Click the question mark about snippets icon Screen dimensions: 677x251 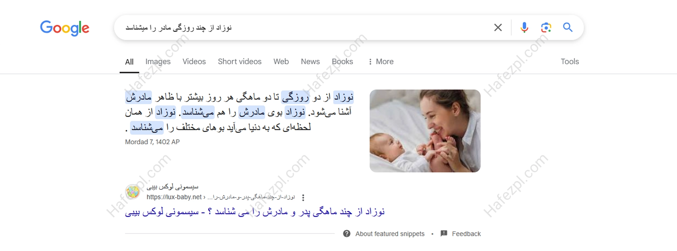347,234
